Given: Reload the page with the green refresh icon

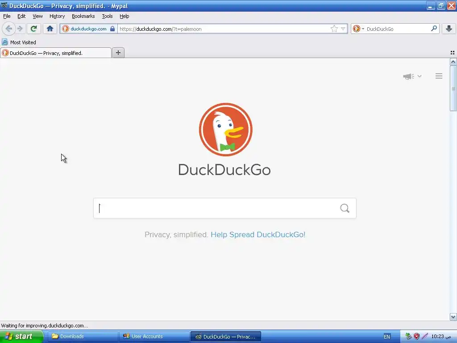Looking at the screenshot, I should click(33, 29).
